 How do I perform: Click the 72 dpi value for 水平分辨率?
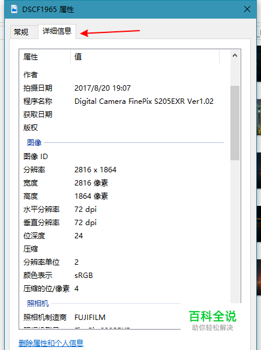click(85, 210)
